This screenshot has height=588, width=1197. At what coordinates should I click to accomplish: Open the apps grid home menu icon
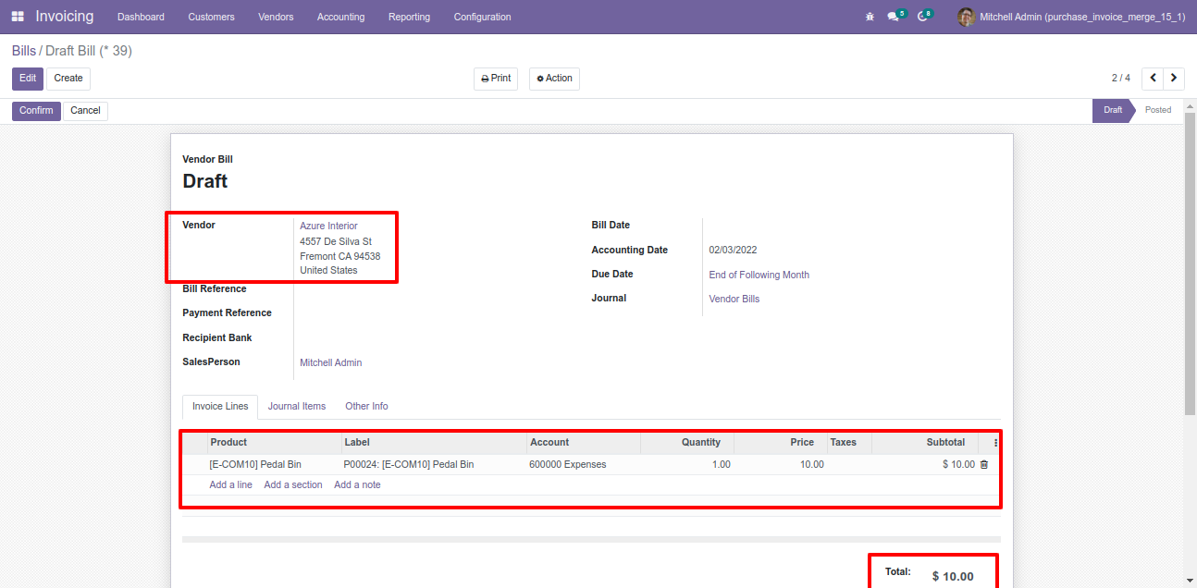pyautogui.click(x=18, y=17)
